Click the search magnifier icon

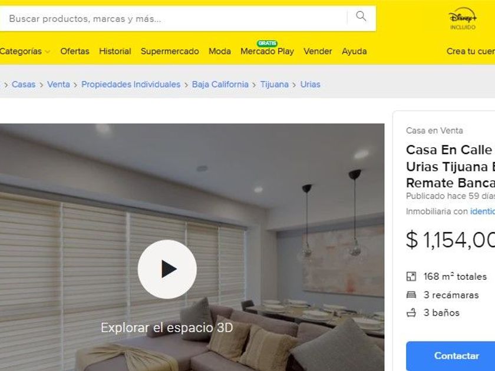pyautogui.click(x=361, y=16)
